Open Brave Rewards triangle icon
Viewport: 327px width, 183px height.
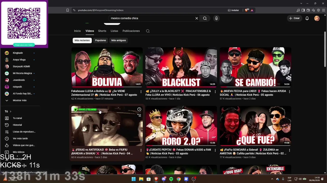252,10
